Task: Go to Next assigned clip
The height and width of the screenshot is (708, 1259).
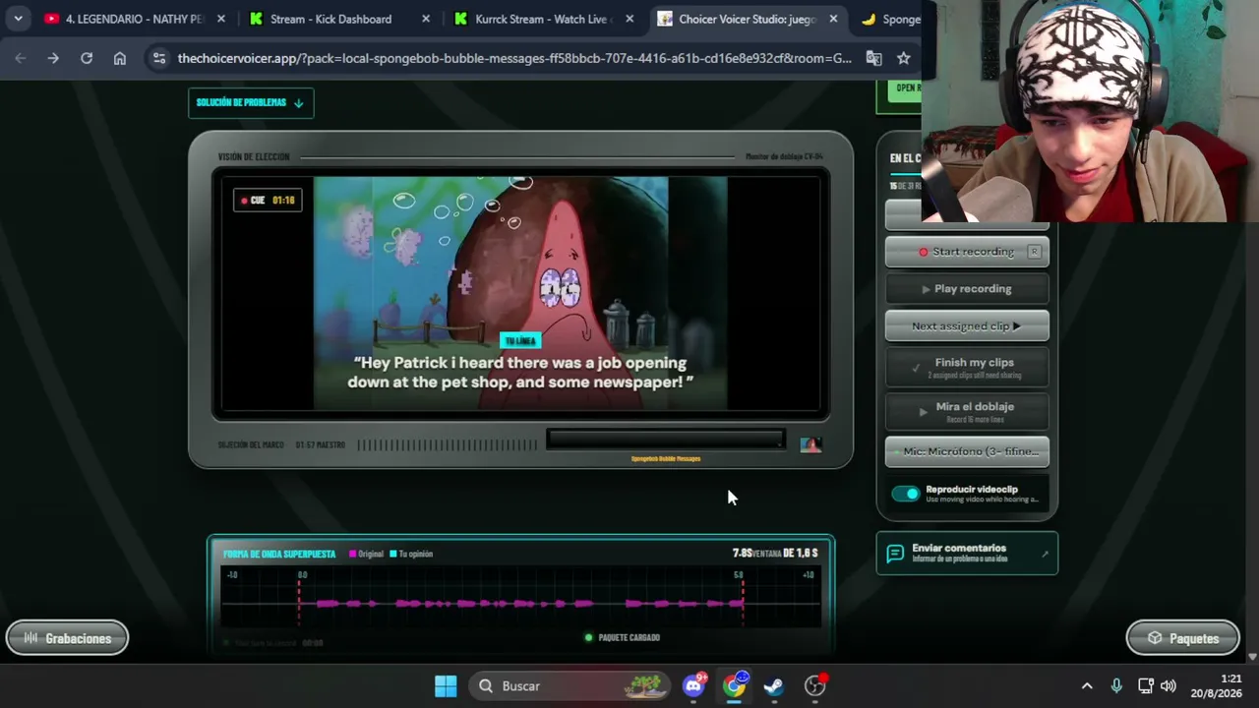Action: click(967, 326)
